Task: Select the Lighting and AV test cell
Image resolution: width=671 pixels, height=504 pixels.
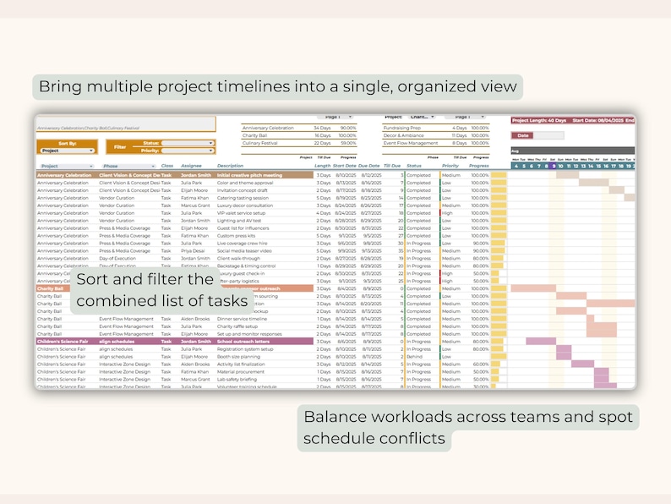Action: coord(239,221)
